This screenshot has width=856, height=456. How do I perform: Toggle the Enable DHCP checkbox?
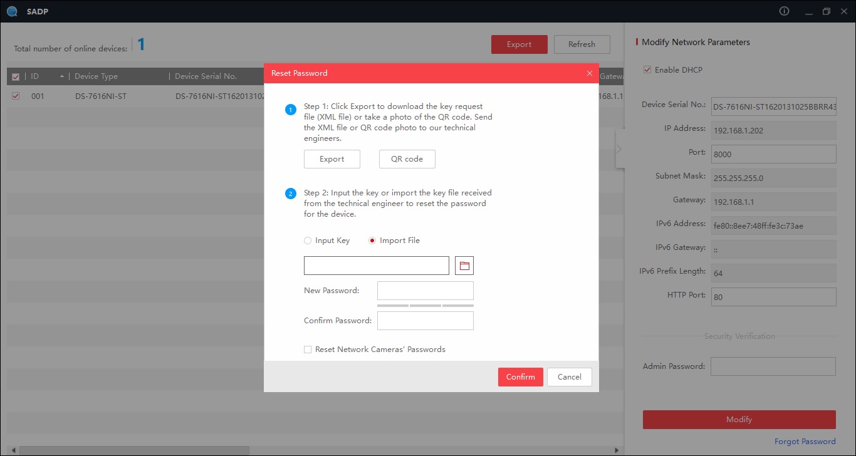point(647,70)
